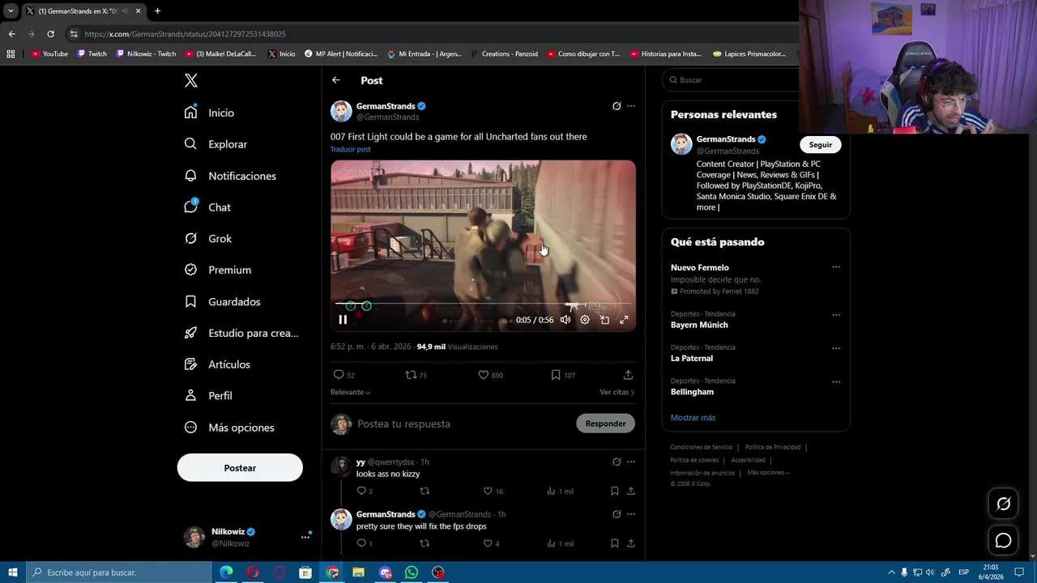Open Creations - Panzoid bookmark
The image size is (1037, 583).
[504, 54]
